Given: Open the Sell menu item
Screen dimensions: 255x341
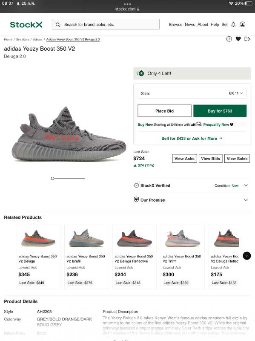Looking at the screenshot, I should pos(225,24).
